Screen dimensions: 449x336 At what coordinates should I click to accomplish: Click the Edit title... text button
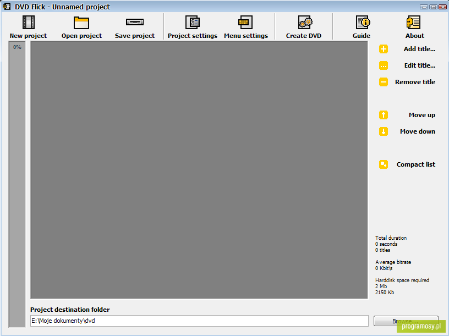pos(420,65)
